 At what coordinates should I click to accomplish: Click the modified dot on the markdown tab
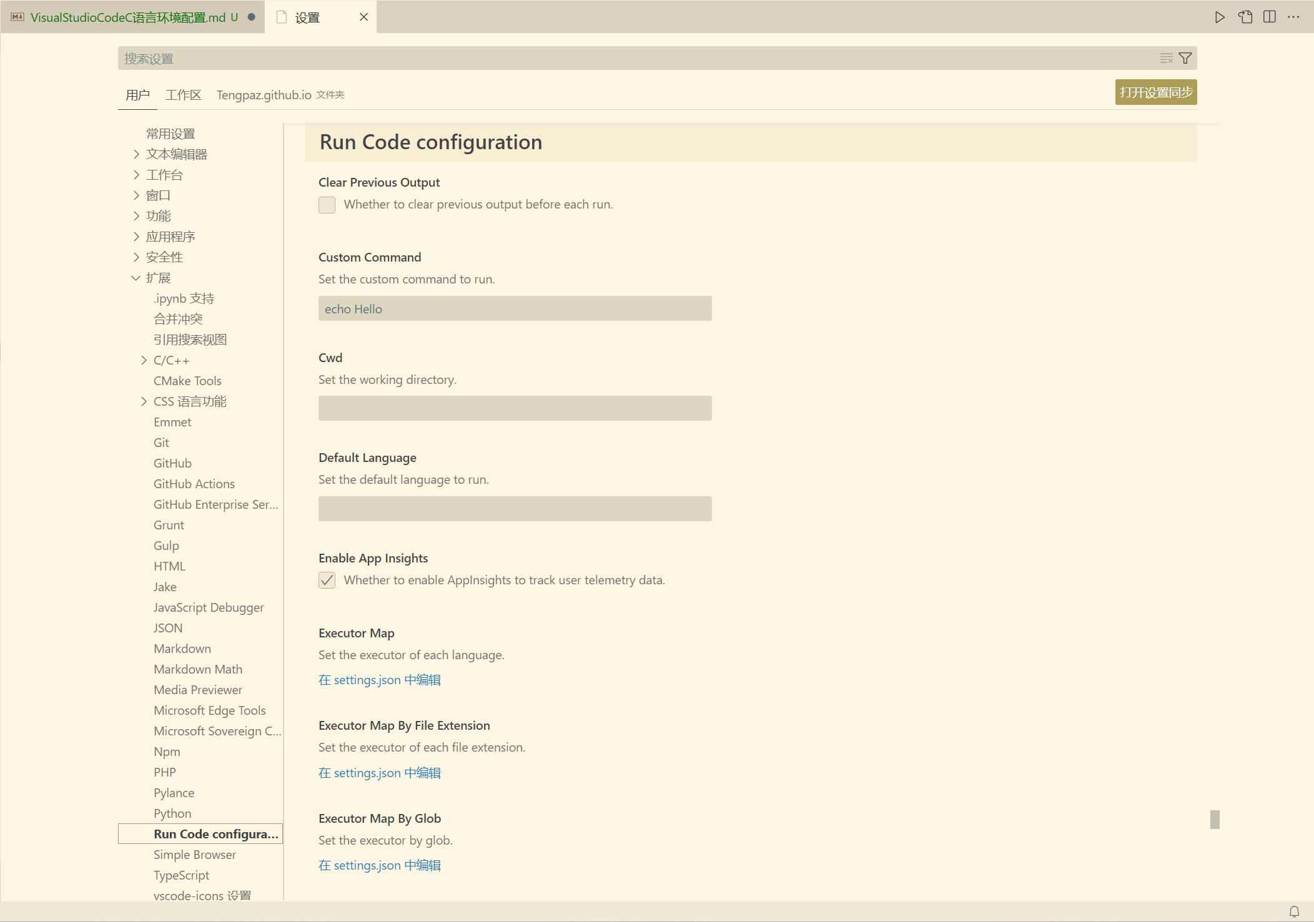(251, 17)
